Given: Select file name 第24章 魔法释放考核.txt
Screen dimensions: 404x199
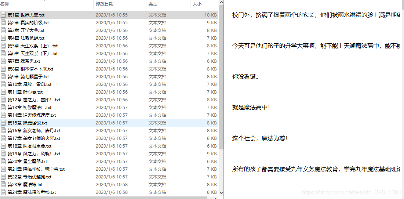Looking at the screenshot, I should [x=32, y=193].
